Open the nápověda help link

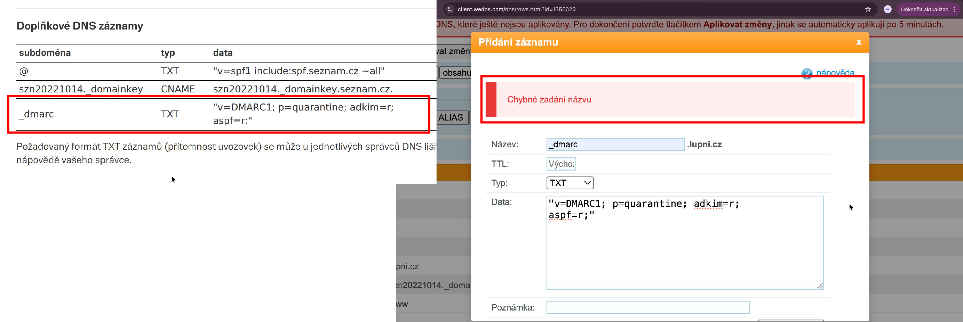[835, 72]
